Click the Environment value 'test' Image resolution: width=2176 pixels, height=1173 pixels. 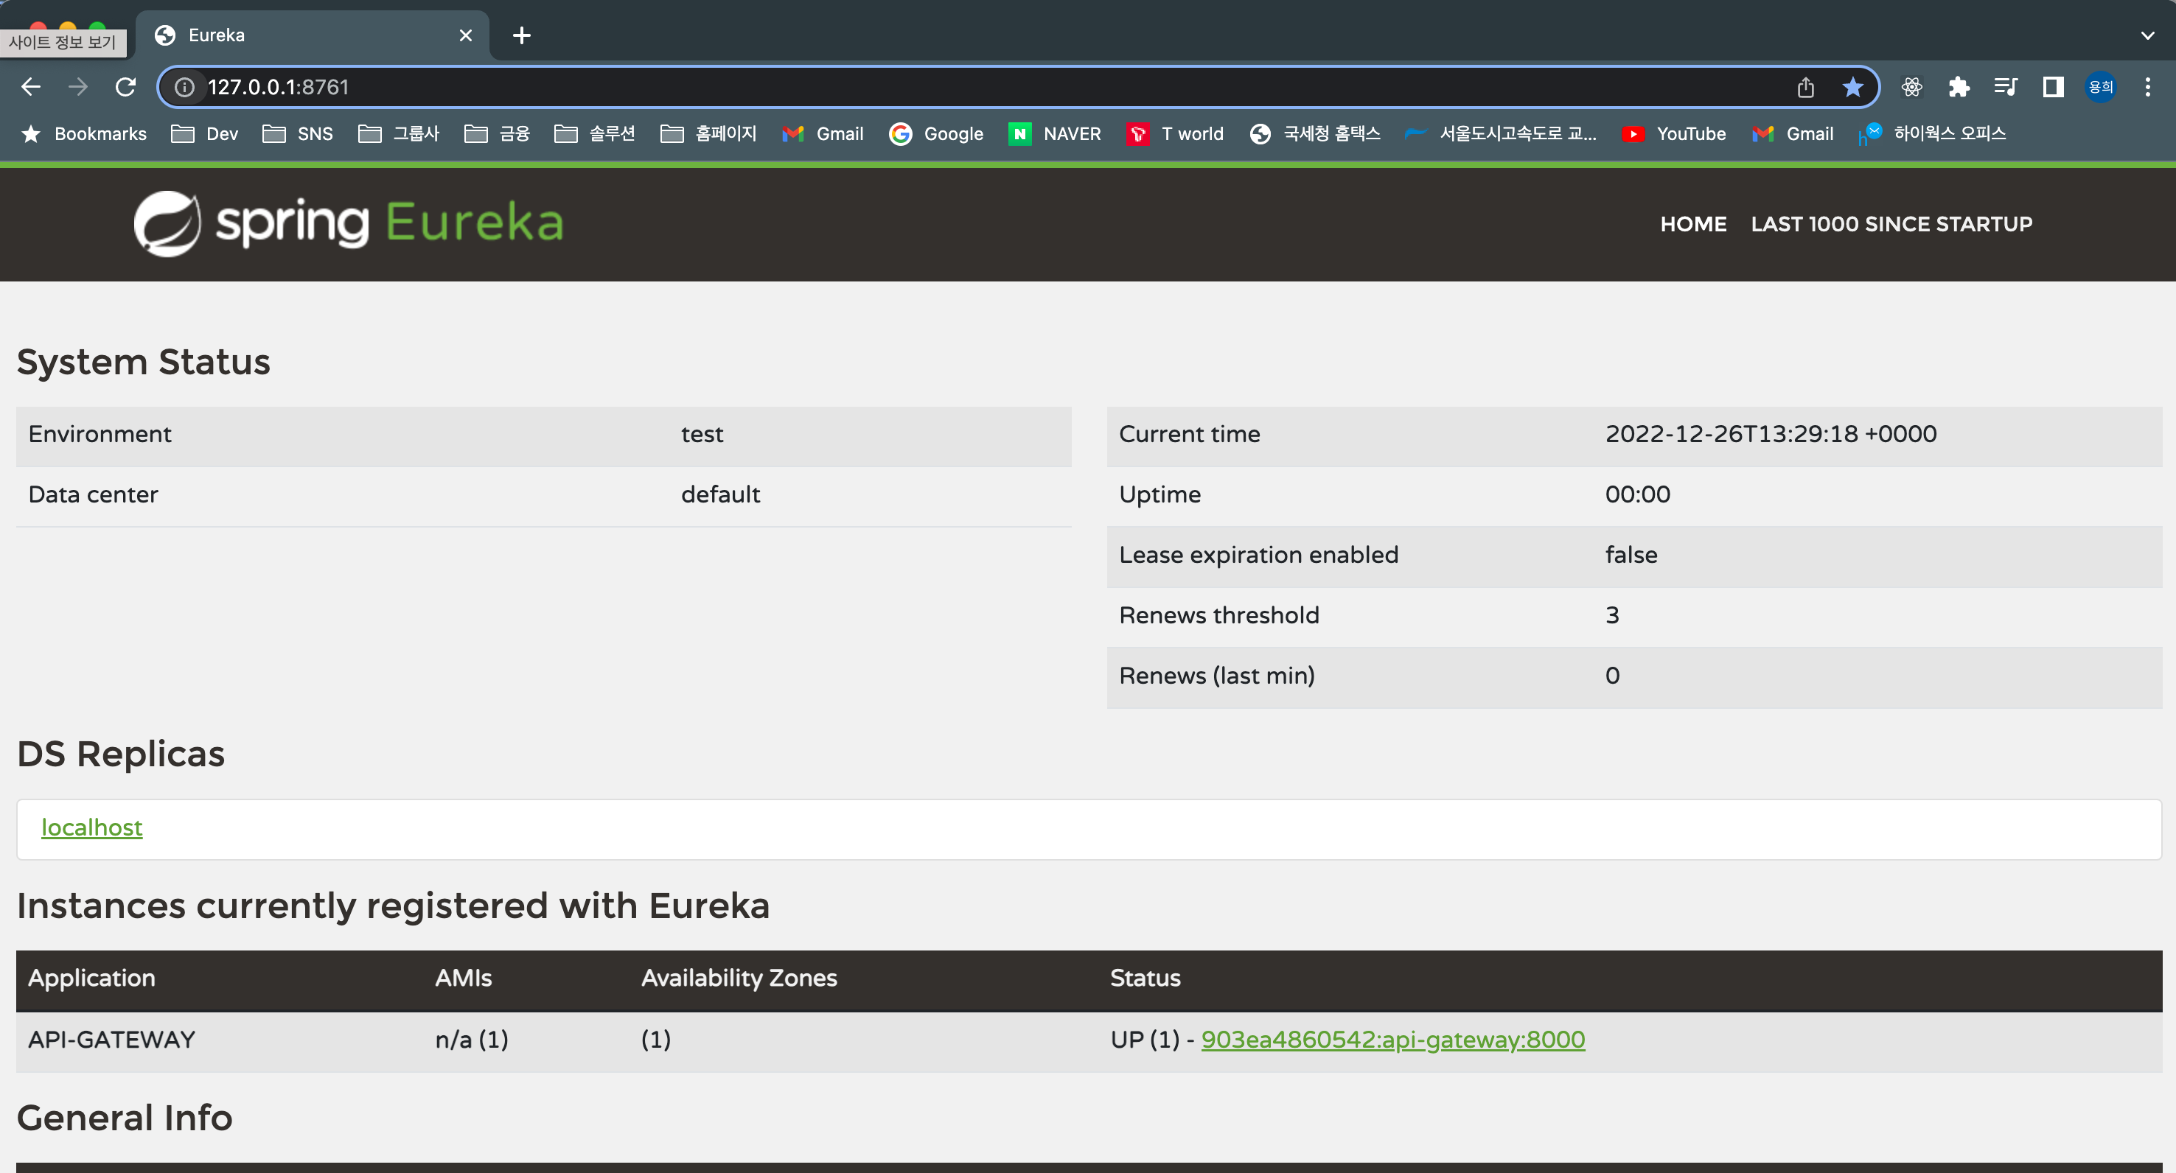tap(702, 434)
